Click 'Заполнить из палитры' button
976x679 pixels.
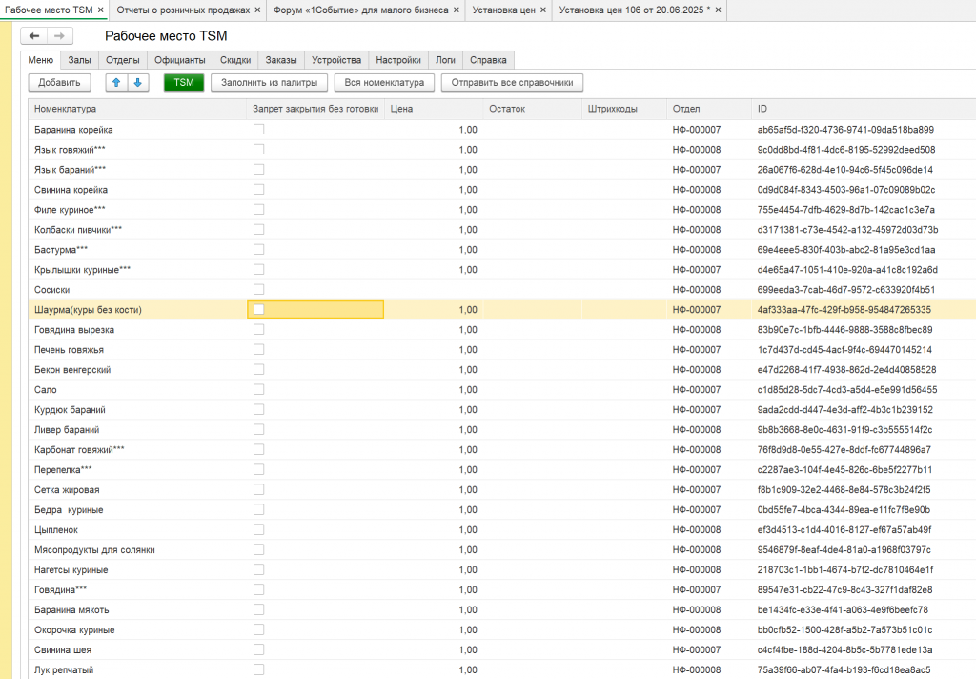(x=270, y=82)
